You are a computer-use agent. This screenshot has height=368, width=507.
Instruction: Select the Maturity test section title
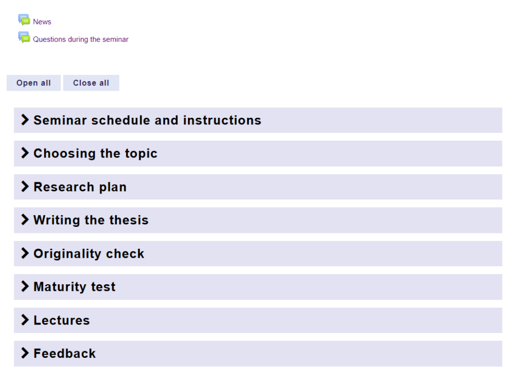point(75,287)
